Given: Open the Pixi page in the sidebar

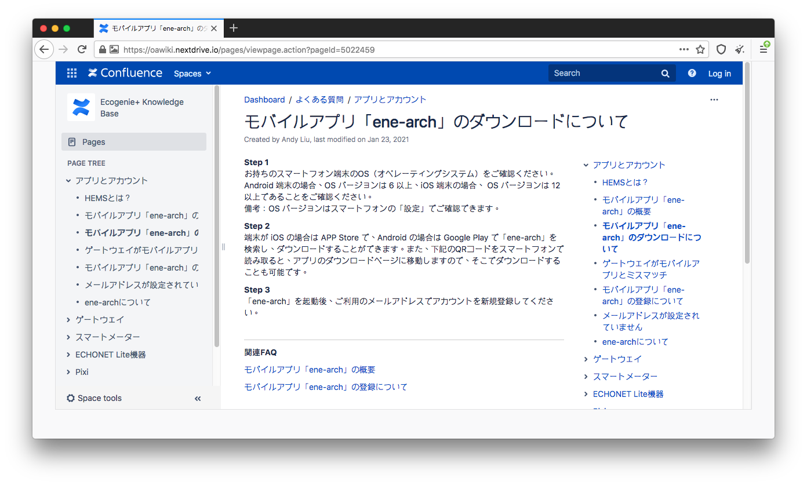Looking at the screenshot, I should click(82, 372).
